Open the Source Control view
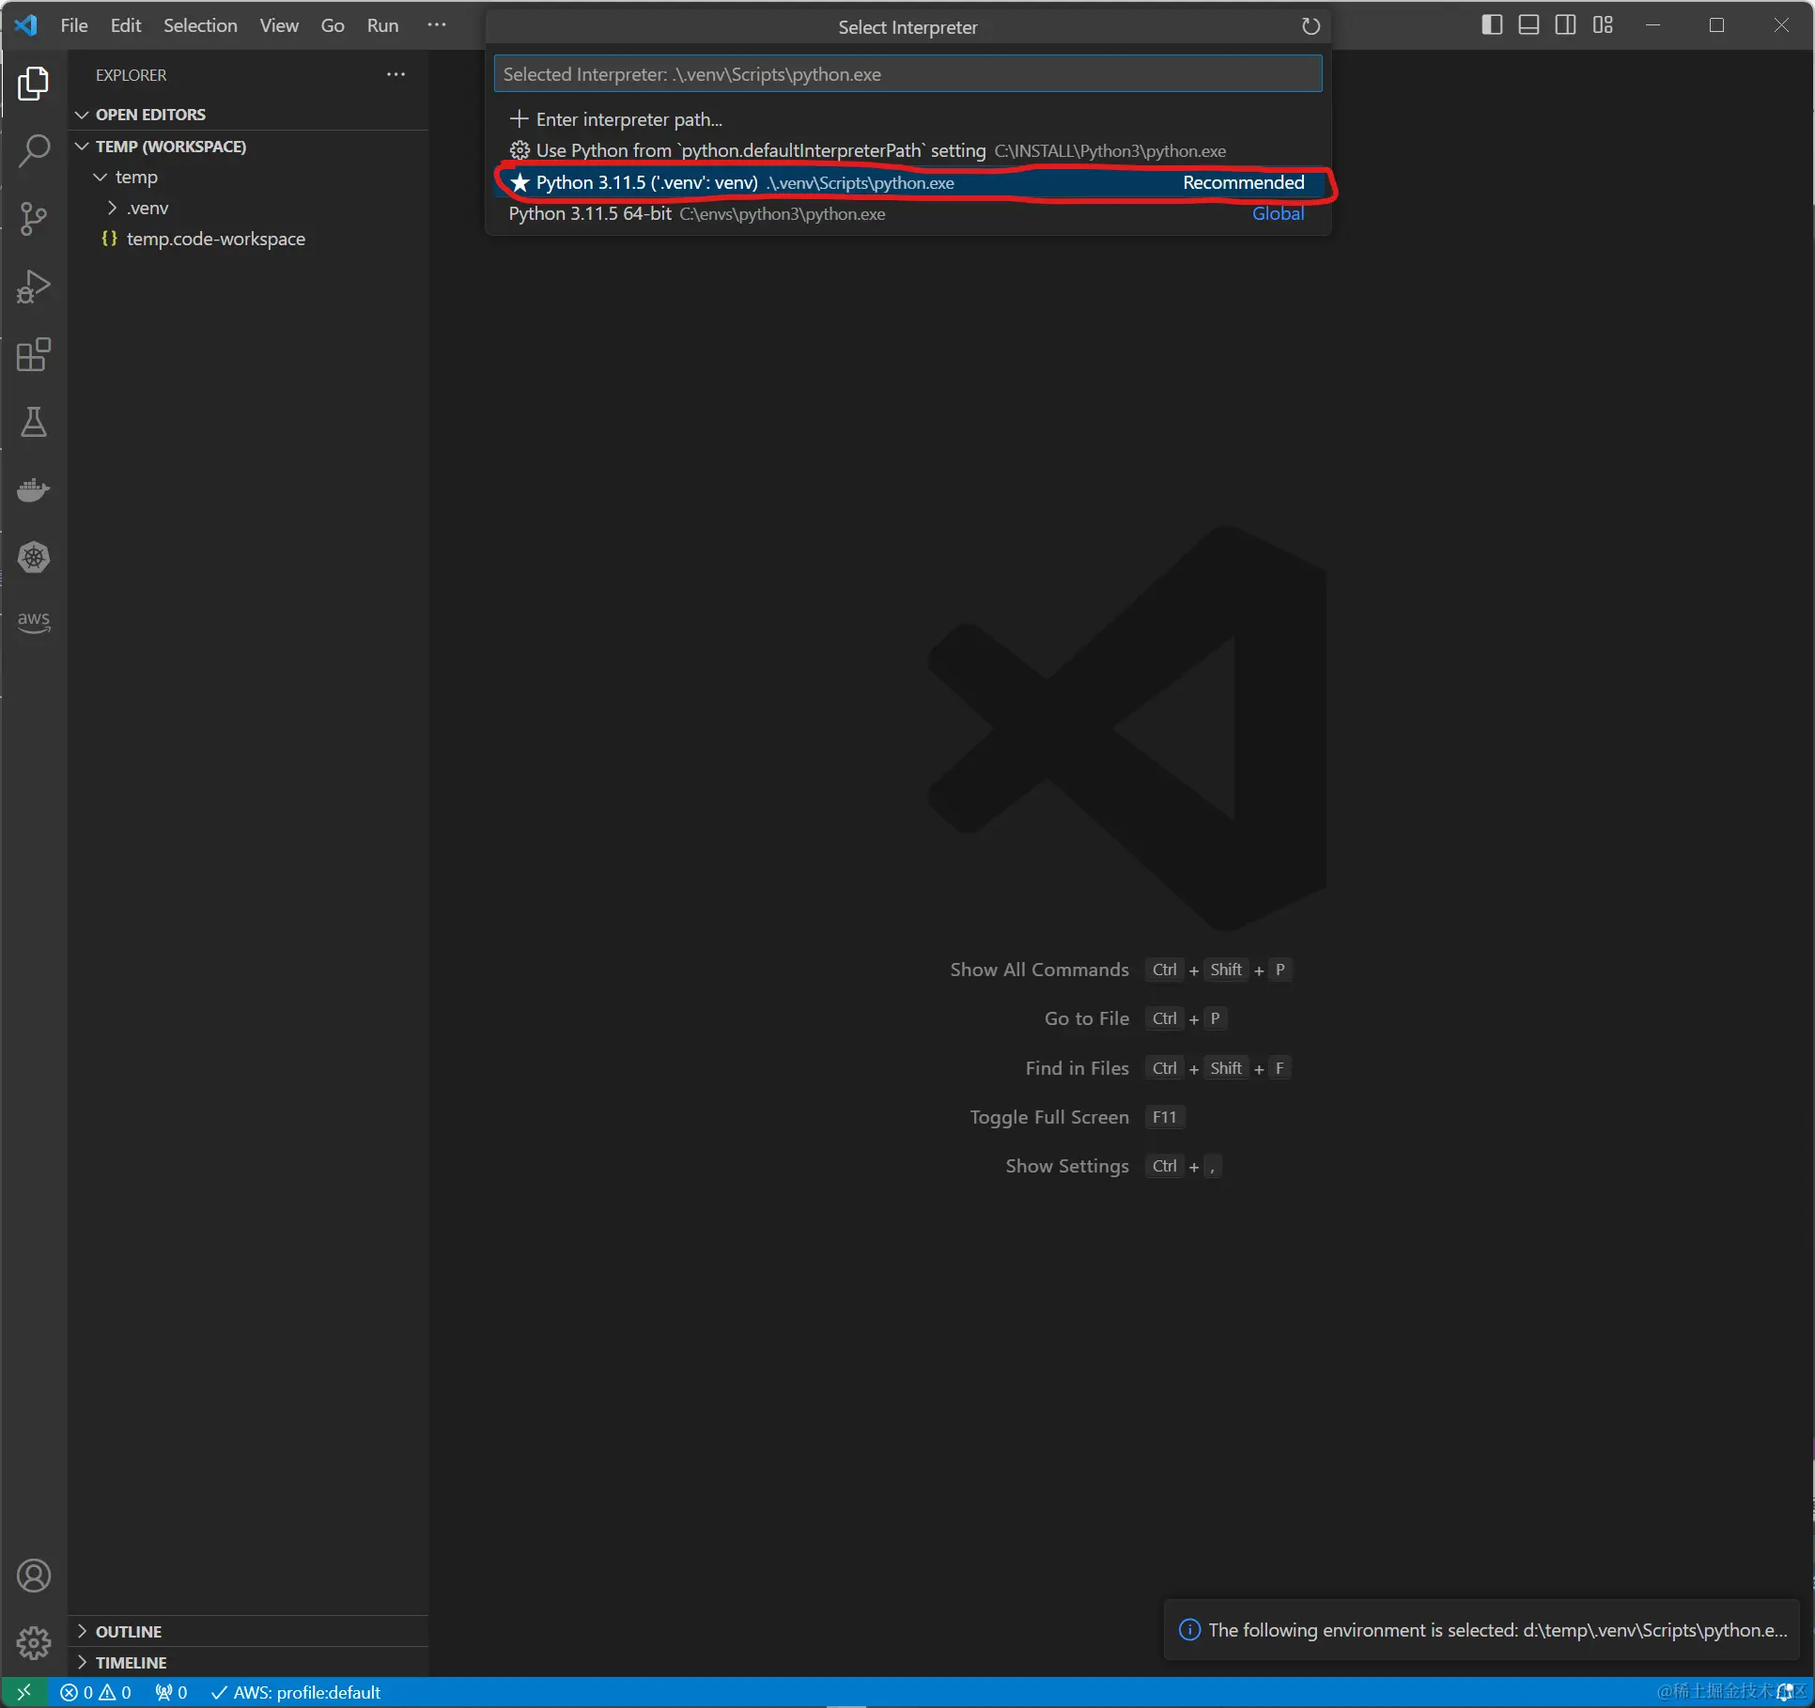1815x1708 pixels. pos(34,219)
